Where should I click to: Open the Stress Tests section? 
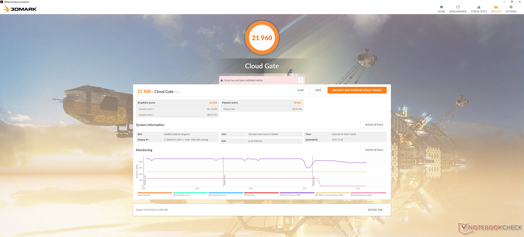pyautogui.click(x=479, y=9)
